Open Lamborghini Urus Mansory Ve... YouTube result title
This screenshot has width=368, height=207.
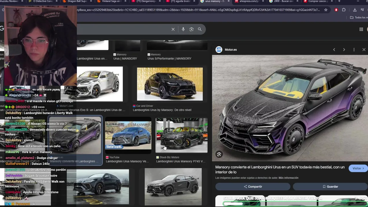pyautogui.click(x=127, y=161)
